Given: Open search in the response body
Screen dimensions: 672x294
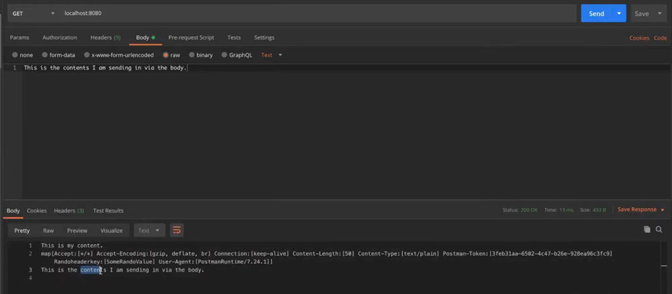Looking at the screenshot, I should [659, 230].
